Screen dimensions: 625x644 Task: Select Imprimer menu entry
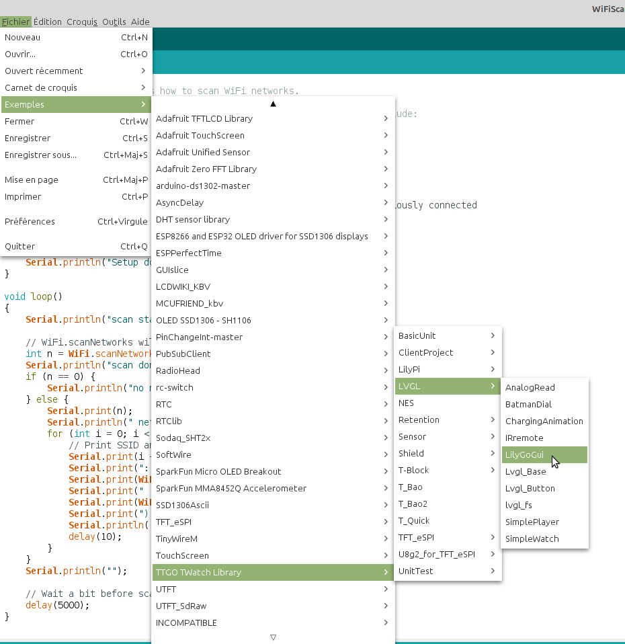pos(77,197)
